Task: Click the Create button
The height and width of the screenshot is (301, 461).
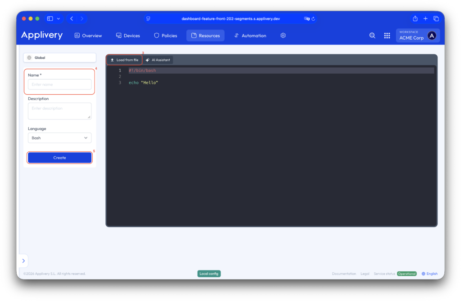Action: click(59, 157)
